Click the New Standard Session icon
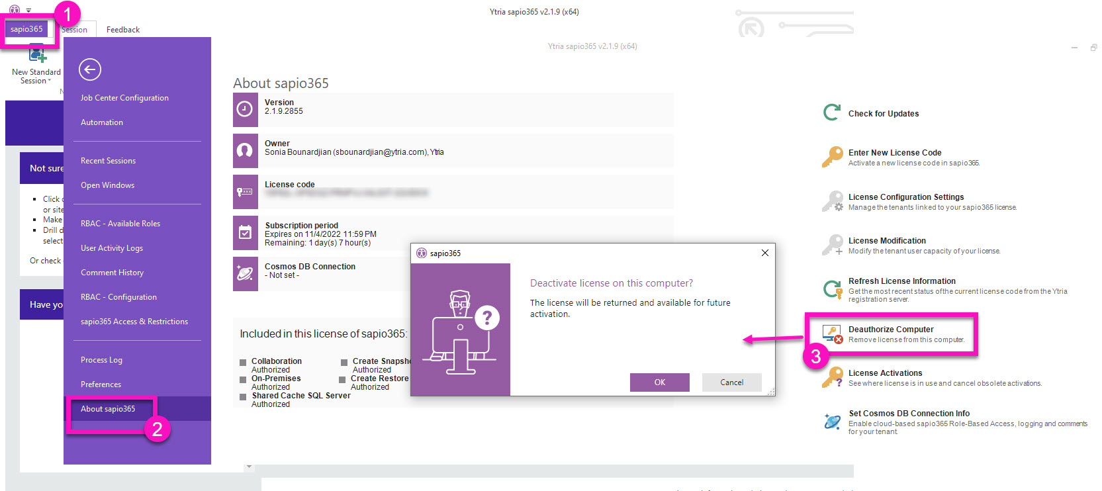 coord(37,54)
